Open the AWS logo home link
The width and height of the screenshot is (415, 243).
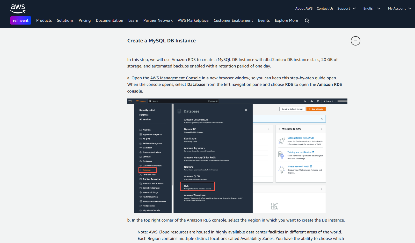(x=18, y=9)
